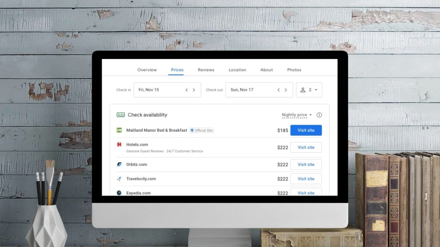Screen dimensions: 440x247
Task: Open the Location tab
Action: (x=237, y=70)
